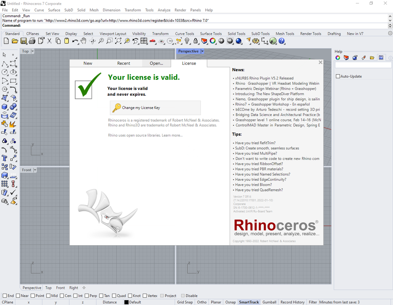Open the Have you tried MultiPipe? tip

256,153
